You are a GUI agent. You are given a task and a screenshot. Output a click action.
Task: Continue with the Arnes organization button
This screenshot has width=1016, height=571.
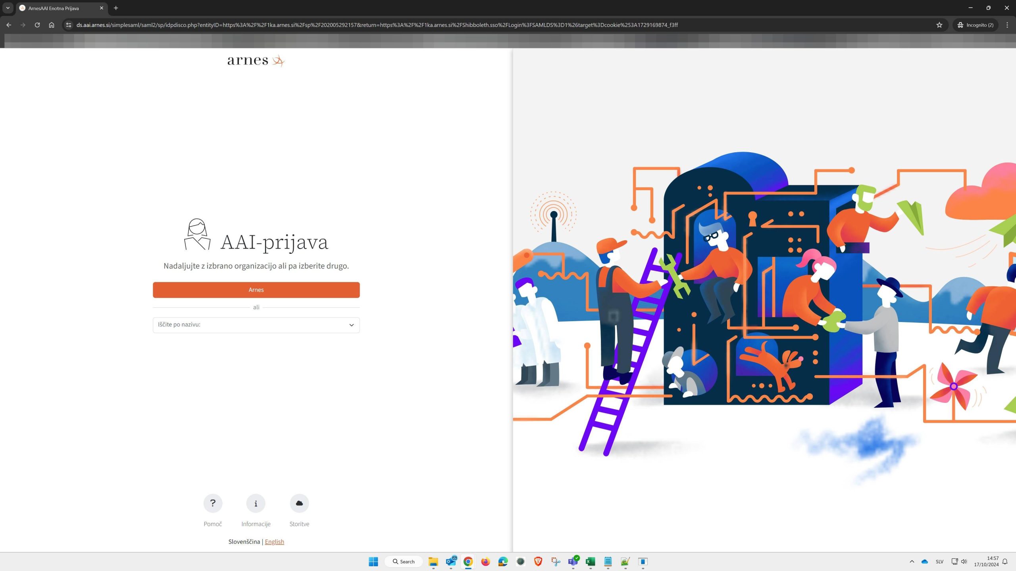[x=256, y=290]
